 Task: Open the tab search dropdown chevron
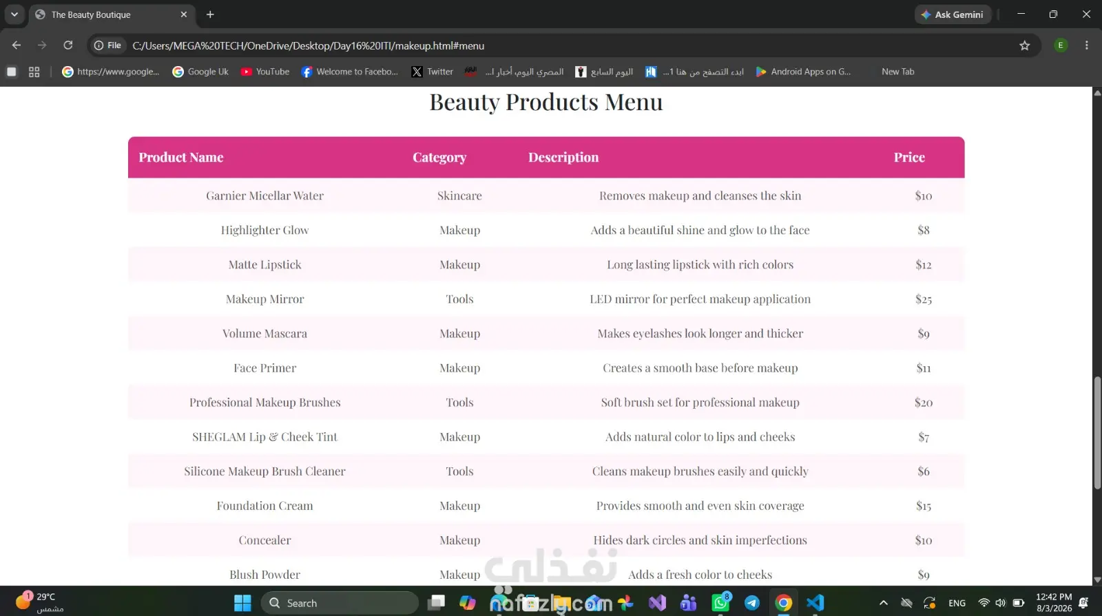(x=14, y=14)
